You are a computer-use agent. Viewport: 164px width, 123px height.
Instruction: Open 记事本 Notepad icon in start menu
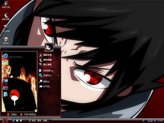tap(6, 94)
